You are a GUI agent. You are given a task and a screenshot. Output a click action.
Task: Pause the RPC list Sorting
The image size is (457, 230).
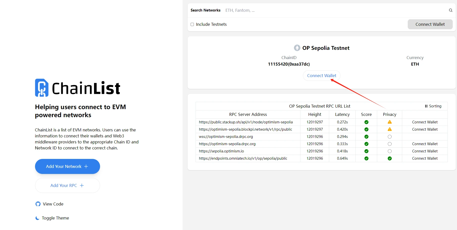[433, 106]
